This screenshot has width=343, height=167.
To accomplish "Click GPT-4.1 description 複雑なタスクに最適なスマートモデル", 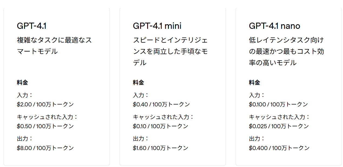I will (x=54, y=46).
